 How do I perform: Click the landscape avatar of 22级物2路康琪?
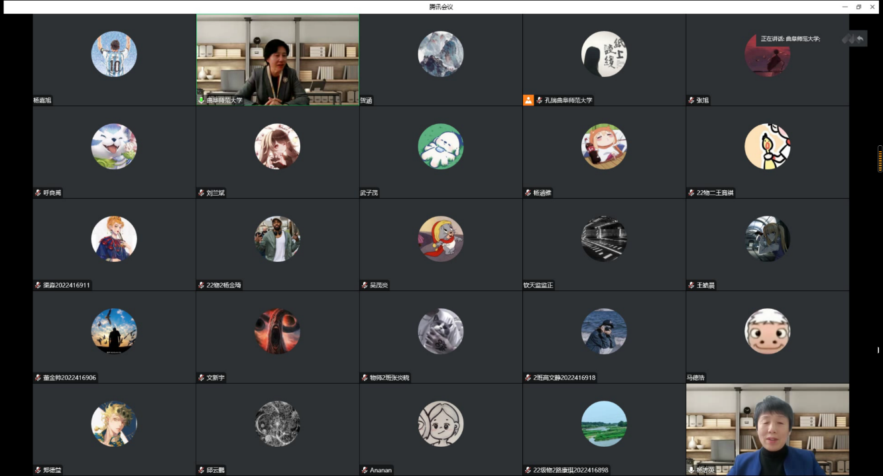point(603,424)
